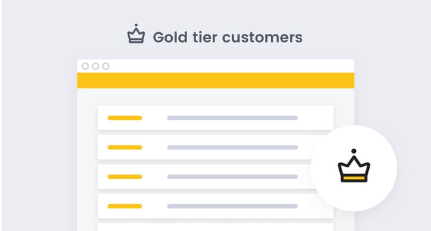Choose the yellow pill in the third list row
This screenshot has width=431, height=231.
[x=125, y=177]
